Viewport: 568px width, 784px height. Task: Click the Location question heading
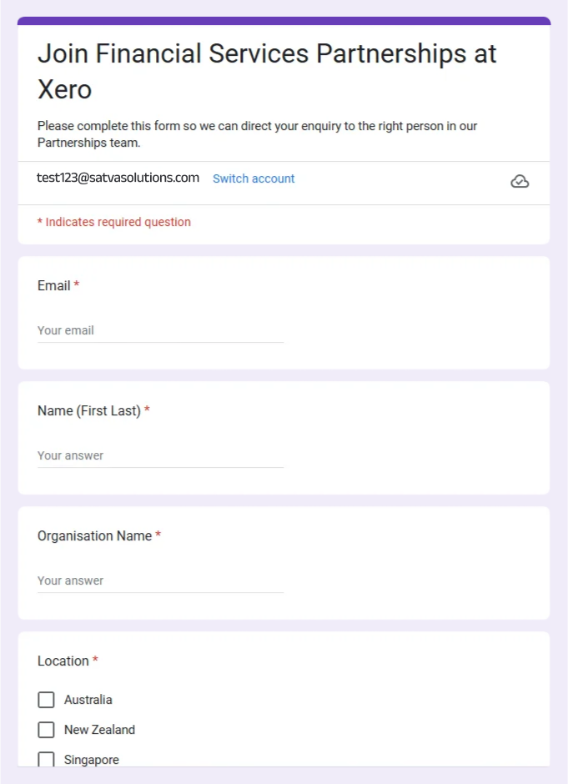tap(63, 661)
